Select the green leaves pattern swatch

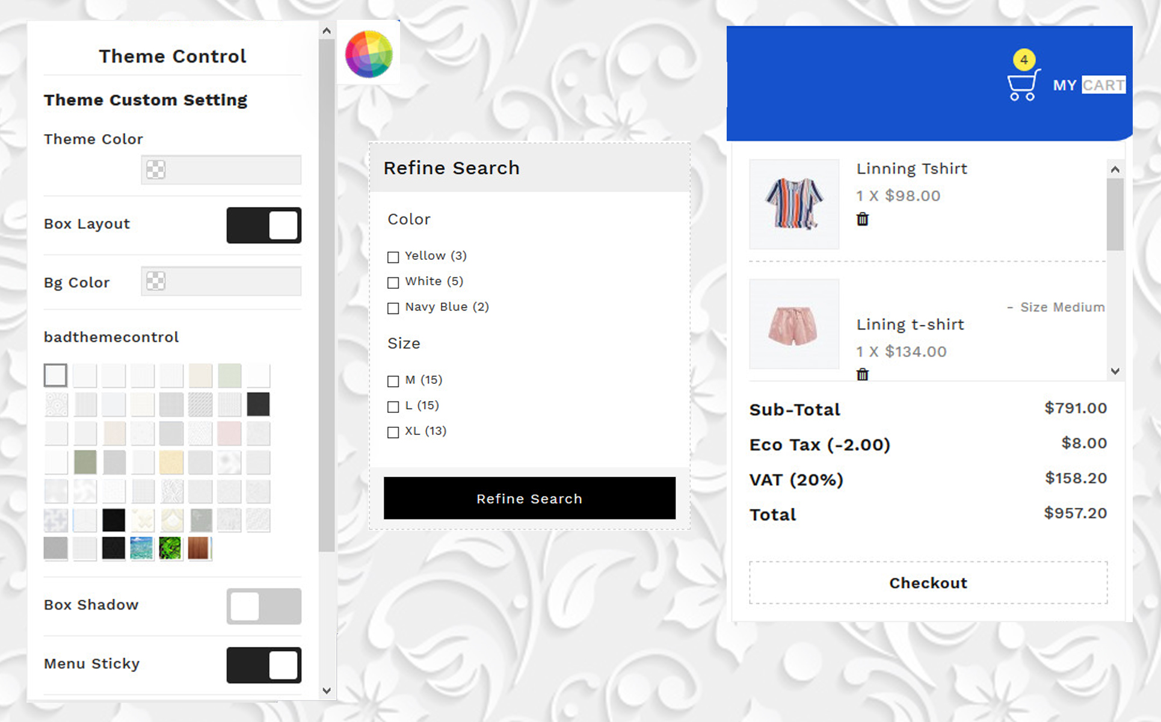(171, 549)
